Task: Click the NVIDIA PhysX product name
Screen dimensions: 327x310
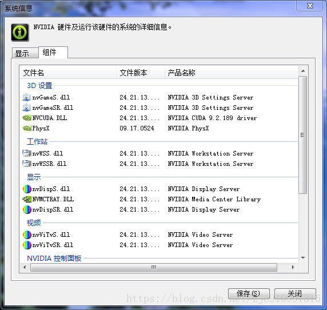Action: pos(188,128)
